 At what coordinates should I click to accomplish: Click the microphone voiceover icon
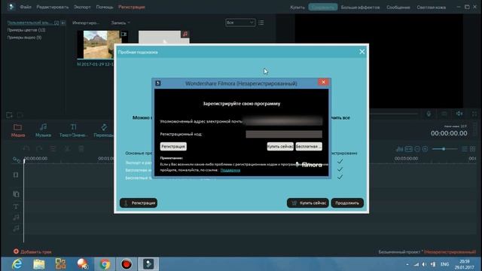(429, 114)
